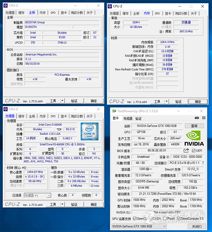The height and width of the screenshot is (232, 212).
Task: Toggle the DirectCompute 5.0 checkbox
Action: pos(179,218)
